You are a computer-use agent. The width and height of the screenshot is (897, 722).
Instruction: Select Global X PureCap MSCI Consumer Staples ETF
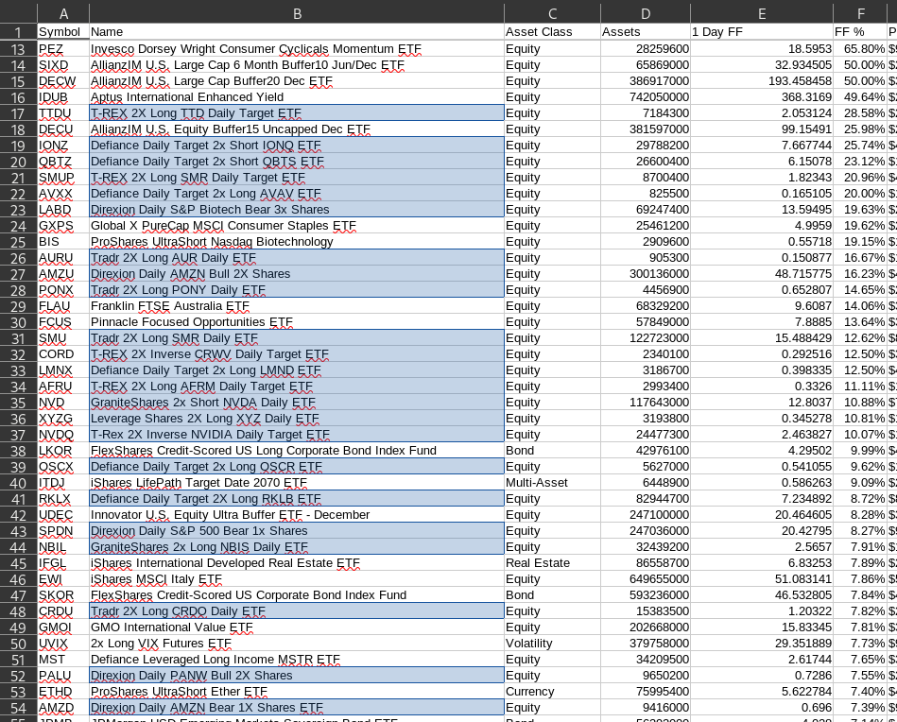point(297,226)
